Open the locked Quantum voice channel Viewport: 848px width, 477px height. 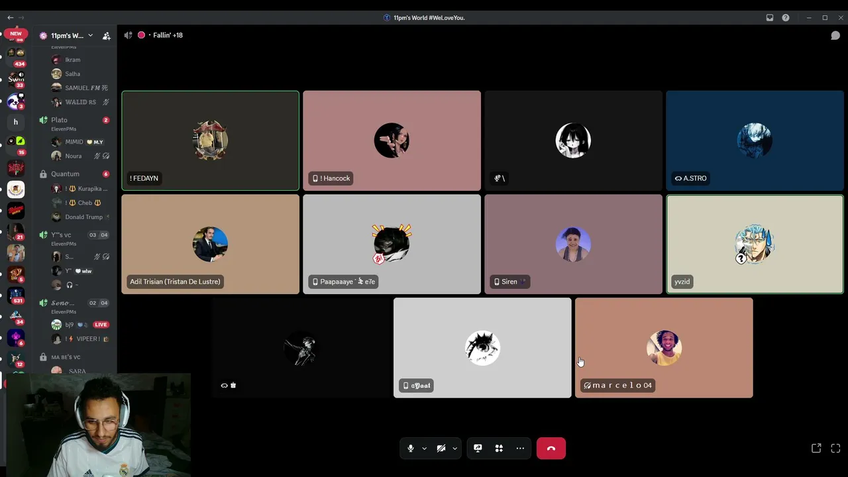coord(65,174)
